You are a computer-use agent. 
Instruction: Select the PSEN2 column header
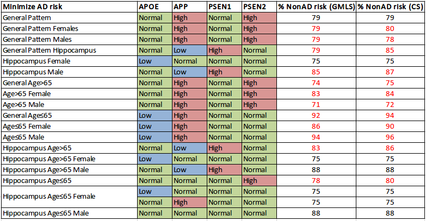coord(259,7)
